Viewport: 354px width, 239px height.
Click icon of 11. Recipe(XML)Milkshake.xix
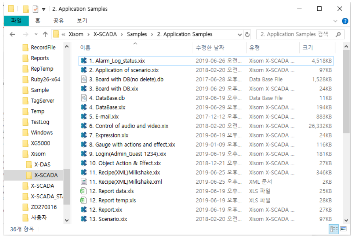click(x=84, y=173)
